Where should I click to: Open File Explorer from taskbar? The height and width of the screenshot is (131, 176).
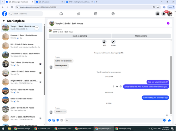coord(10,129)
